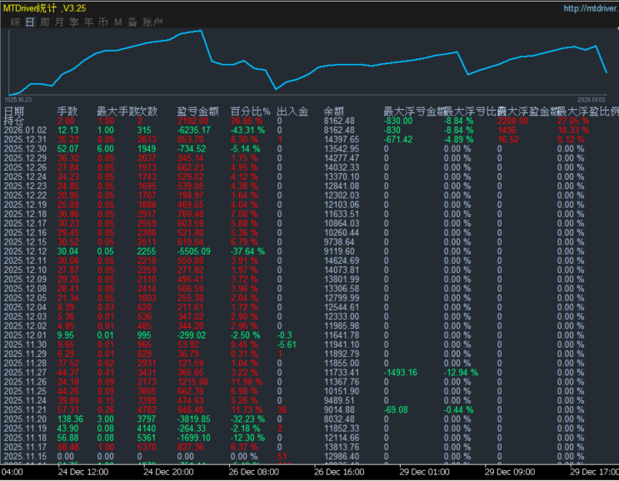
Task: Open the 季 quarterly tab
Action: [74, 22]
